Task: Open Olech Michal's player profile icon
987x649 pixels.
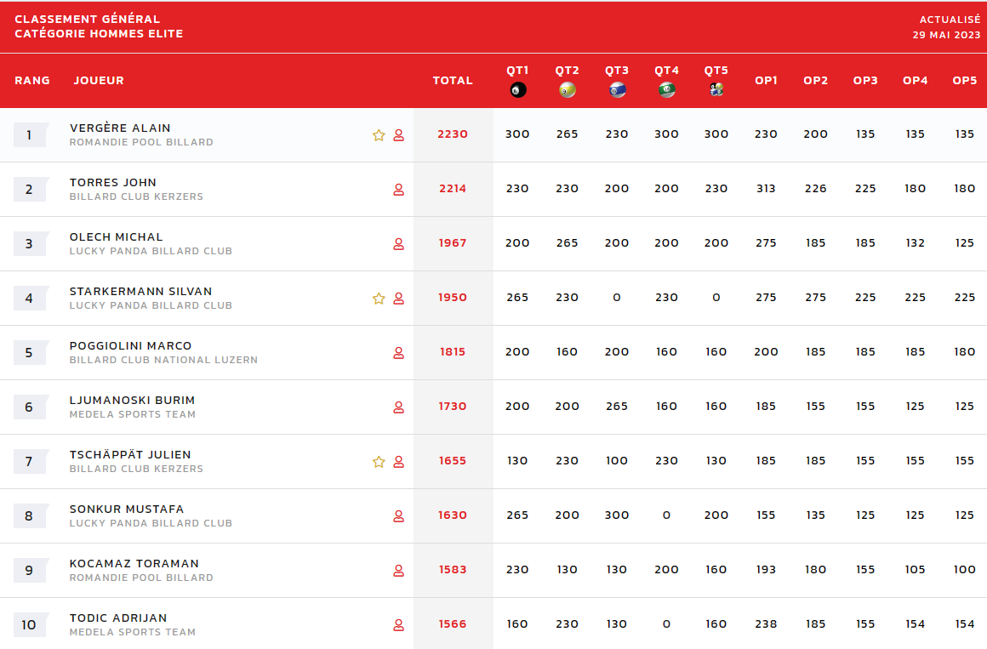Action: 398,244
